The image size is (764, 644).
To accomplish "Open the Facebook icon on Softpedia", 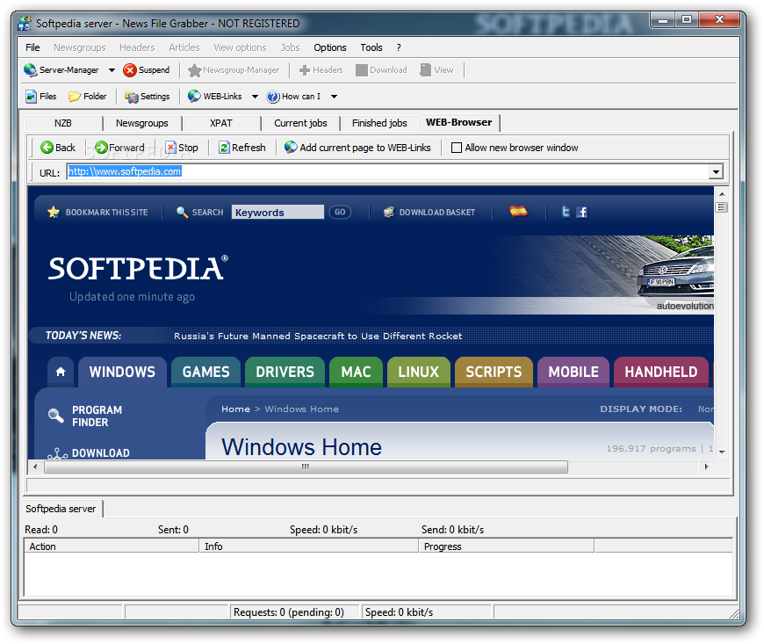I will [581, 212].
